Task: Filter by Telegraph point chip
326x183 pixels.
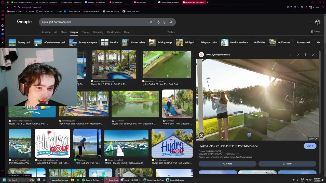Action: tap(209, 42)
